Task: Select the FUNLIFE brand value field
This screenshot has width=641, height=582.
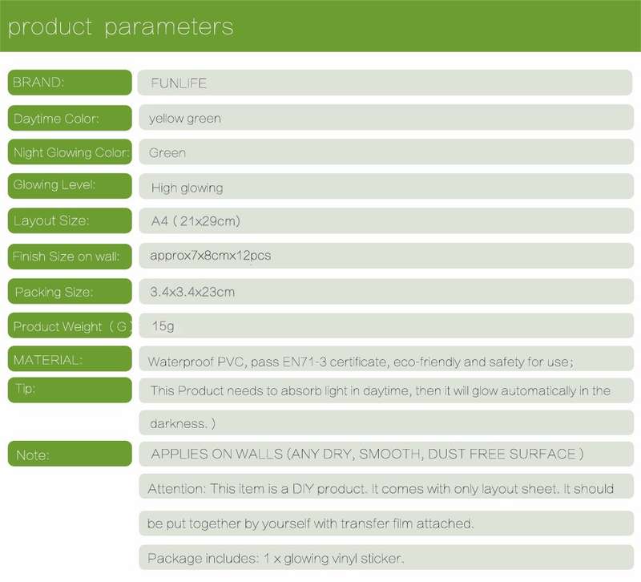Action: tap(385, 83)
